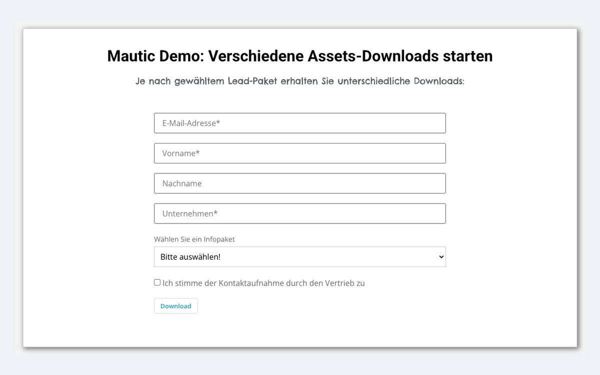600x375 pixels.
Task: Click the E-Mail-Adresse input field
Action: (x=299, y=123)
